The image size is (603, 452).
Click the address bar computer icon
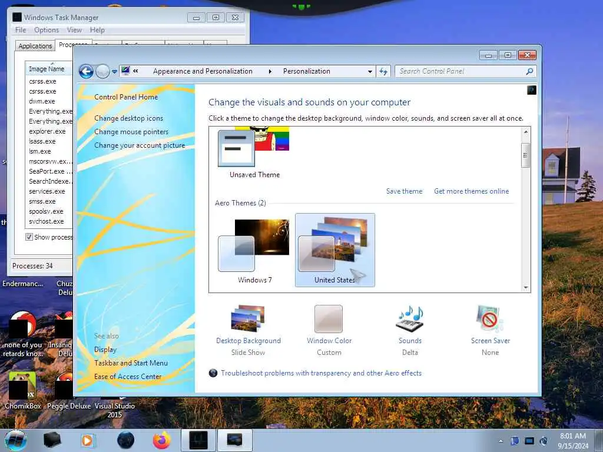(x=125, y=71)
